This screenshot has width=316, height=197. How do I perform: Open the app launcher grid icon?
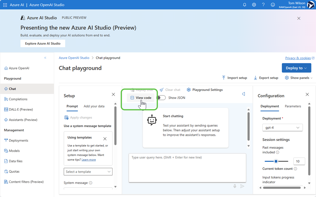pos(5,5)
